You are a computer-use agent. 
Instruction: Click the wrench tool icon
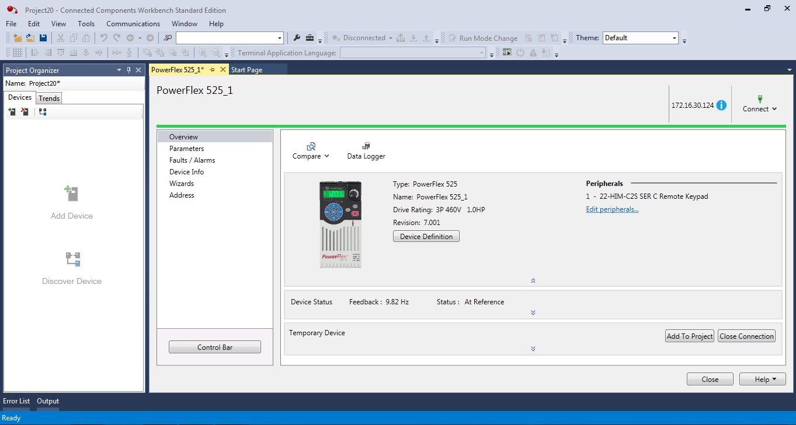[297, 38]
